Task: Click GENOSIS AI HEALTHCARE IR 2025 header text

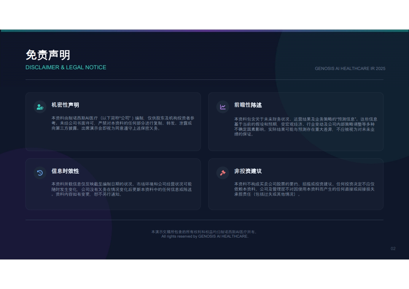Action: 350,69
